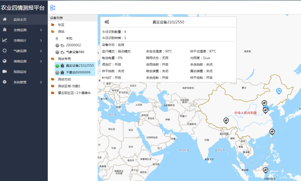Click the camera marker on the map

point(279,91)
